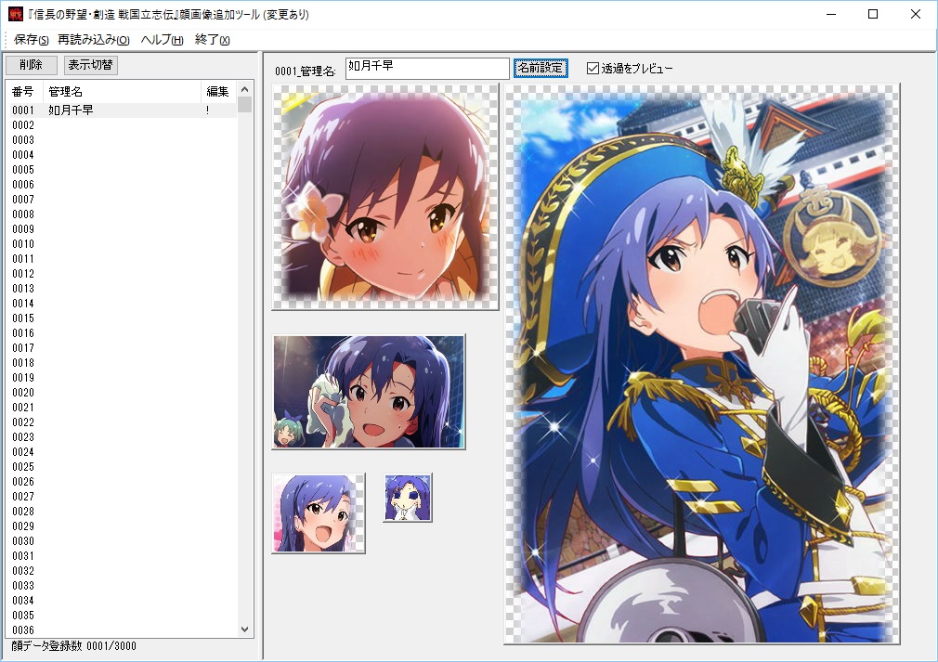
Task: Click the 名前設定 button
Action: (541, 68)
